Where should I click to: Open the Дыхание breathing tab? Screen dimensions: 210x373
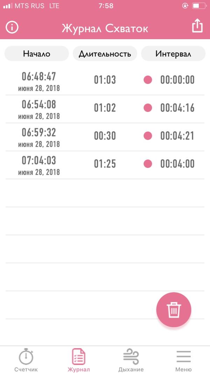pyautogui.click(x=131, y=360)
